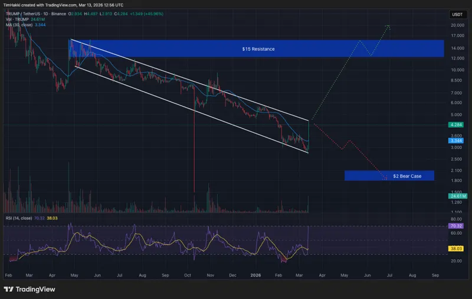
Task: Click the Oct label on the time axis
Action: pos(188,275)
